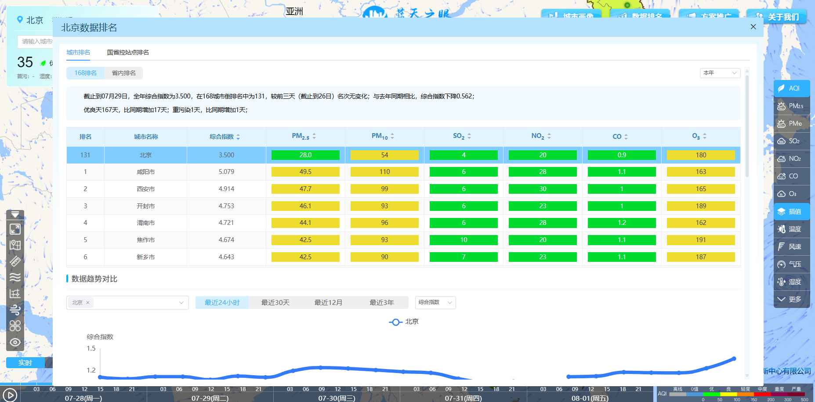Image resolution: width=815 pixels, height=402 pixels.
Task: Click 北京 O3 value 180 cell
Action: pyautogui.click(x=701, y=155)
